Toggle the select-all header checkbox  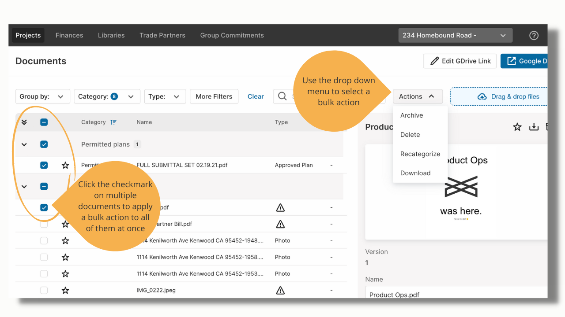pyautogui.click(x=44, y=122)
